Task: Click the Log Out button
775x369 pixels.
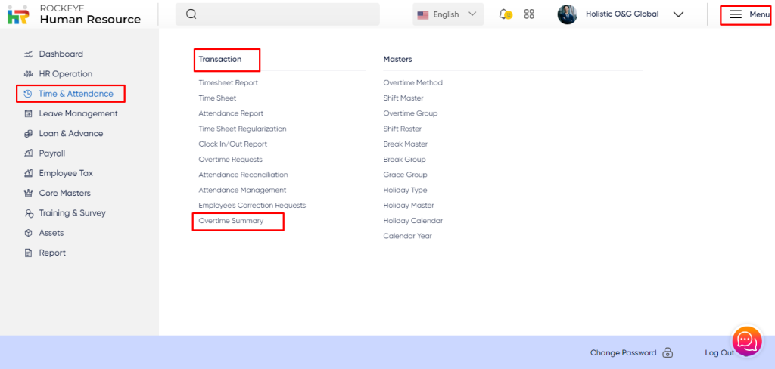Action: 719,353
